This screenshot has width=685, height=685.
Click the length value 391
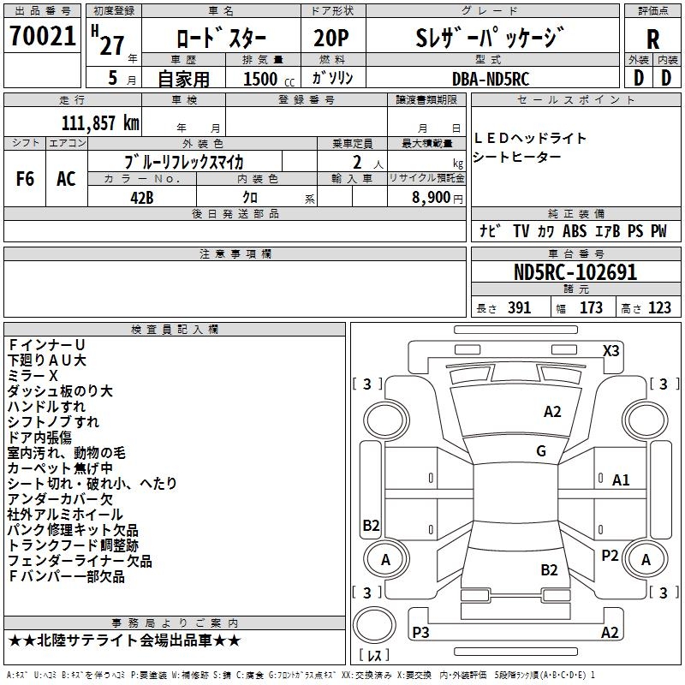tap(519, 308)
